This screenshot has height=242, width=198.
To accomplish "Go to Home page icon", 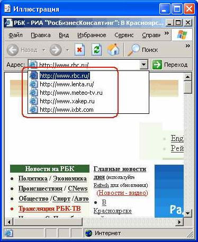I will (113, 50).
